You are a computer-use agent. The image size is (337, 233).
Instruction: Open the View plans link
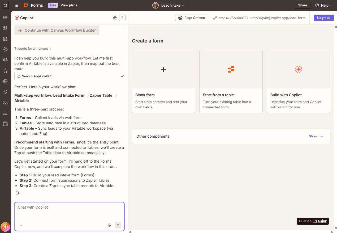click(x=69, y=5)
